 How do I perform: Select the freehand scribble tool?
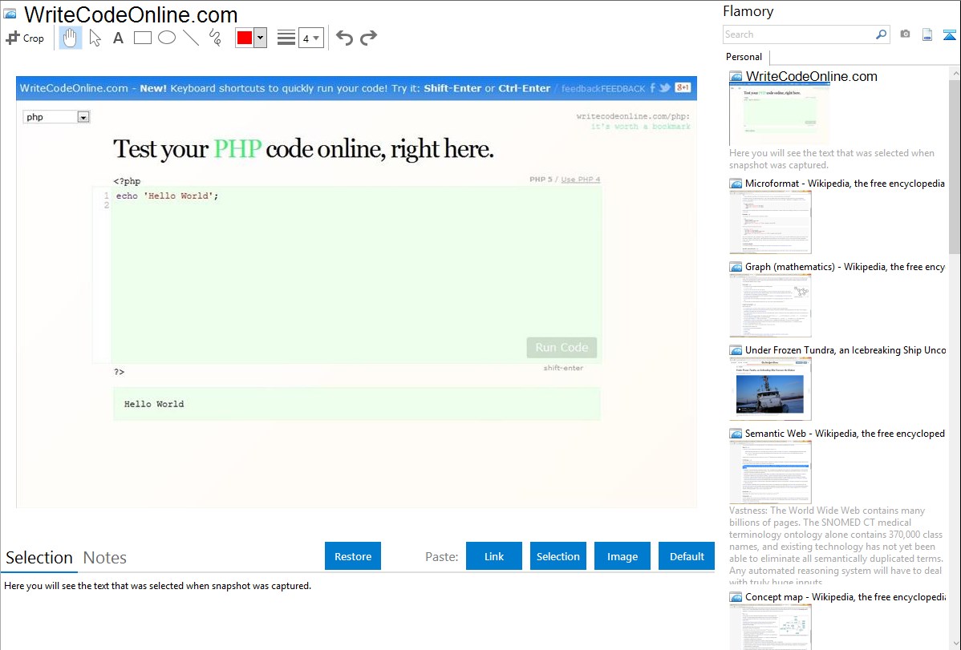coord(215,38)
